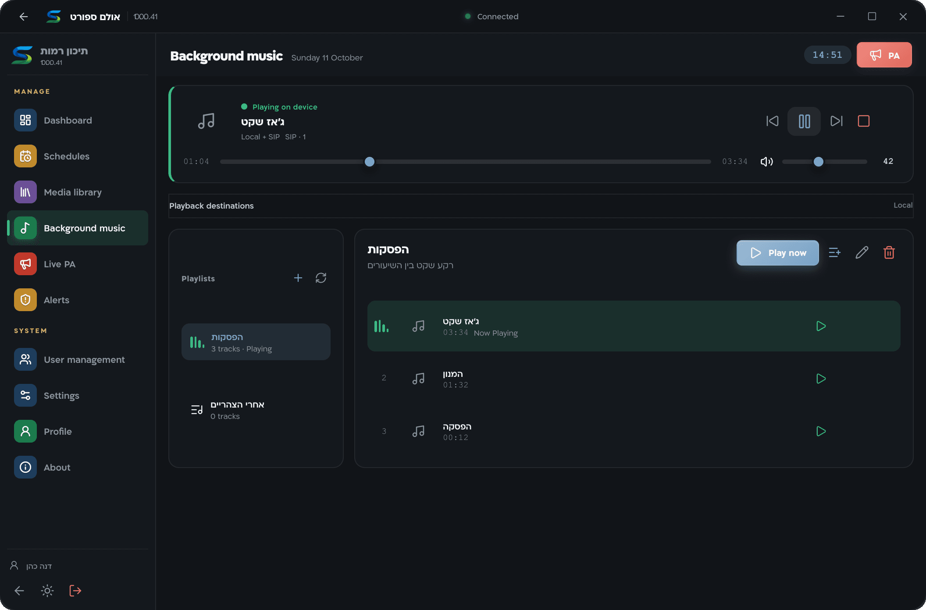Expand the Playback destinations panel
Viewport: 926px width, 610px height.
click(541, 206)
